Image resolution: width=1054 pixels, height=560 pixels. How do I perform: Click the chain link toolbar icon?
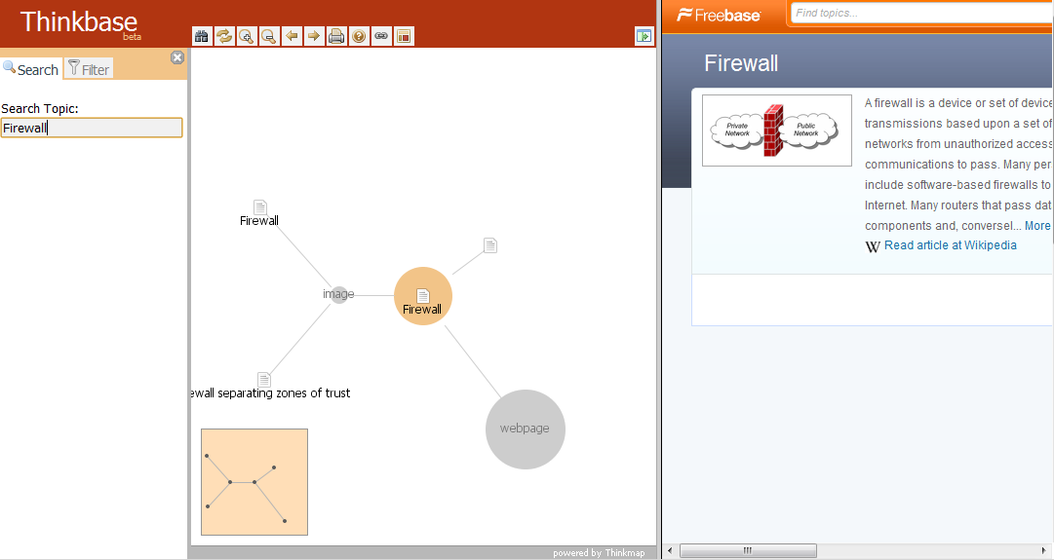point(381,36)
